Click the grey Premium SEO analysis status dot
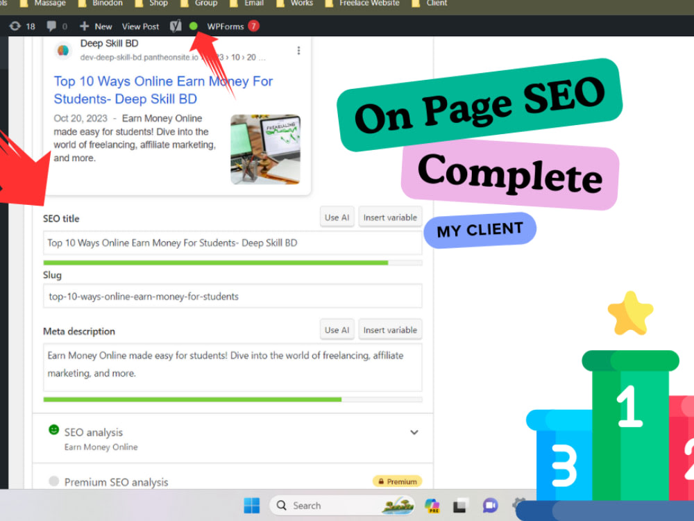The width and height of the screenshot is (694, 521). pyautogui.click(x=53, y=481)
